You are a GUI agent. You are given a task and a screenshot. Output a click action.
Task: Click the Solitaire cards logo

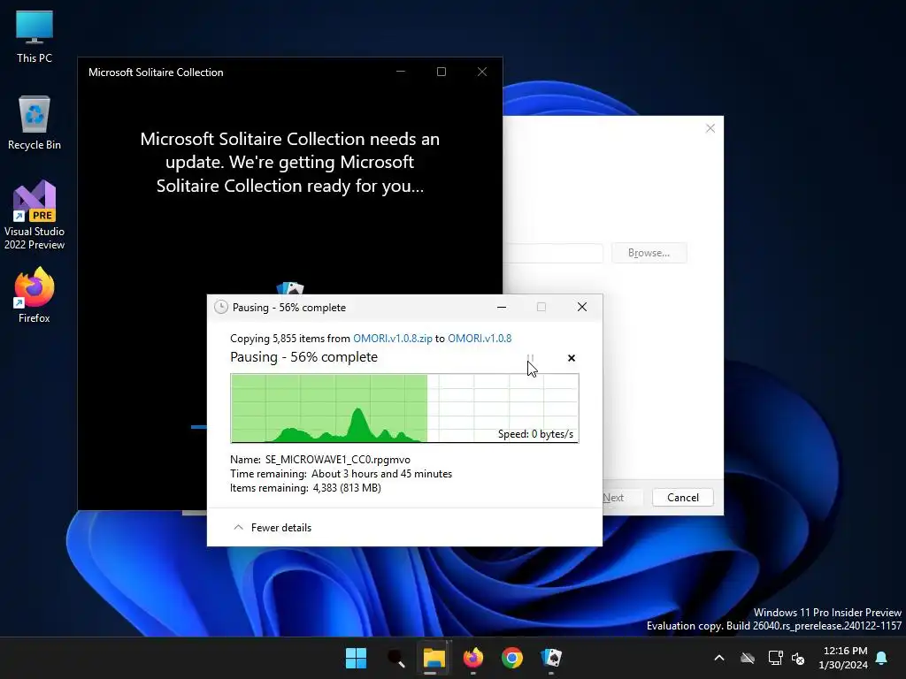tap(290, 288)
